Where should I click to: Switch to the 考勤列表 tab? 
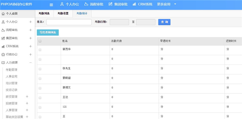44,14
